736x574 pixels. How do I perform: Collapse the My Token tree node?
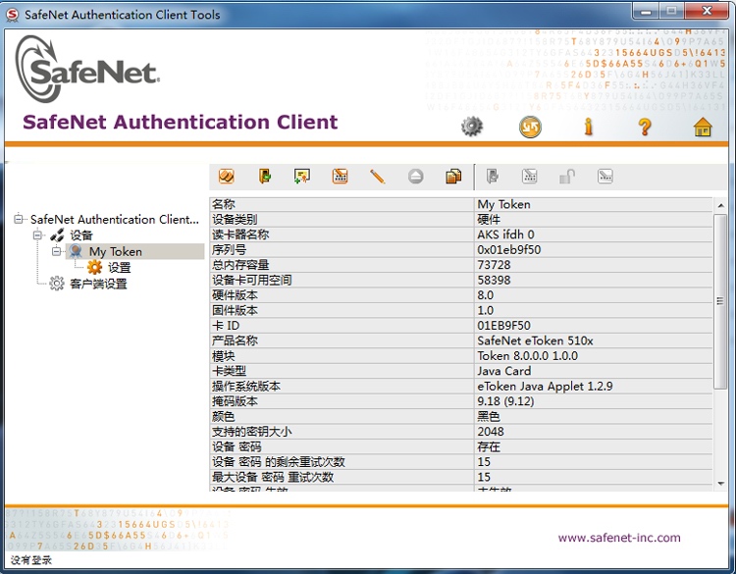[56, 251]
